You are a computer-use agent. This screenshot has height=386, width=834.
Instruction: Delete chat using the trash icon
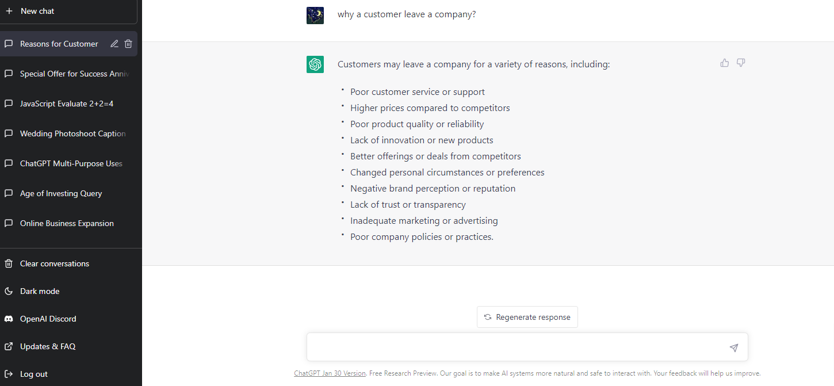[128, 44]
